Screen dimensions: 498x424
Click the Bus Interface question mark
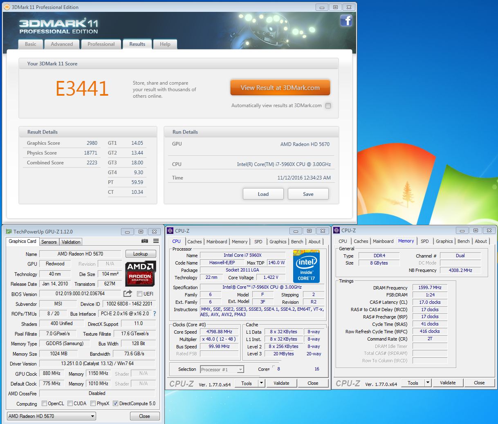pyautogui.click(x=154, y=314)
